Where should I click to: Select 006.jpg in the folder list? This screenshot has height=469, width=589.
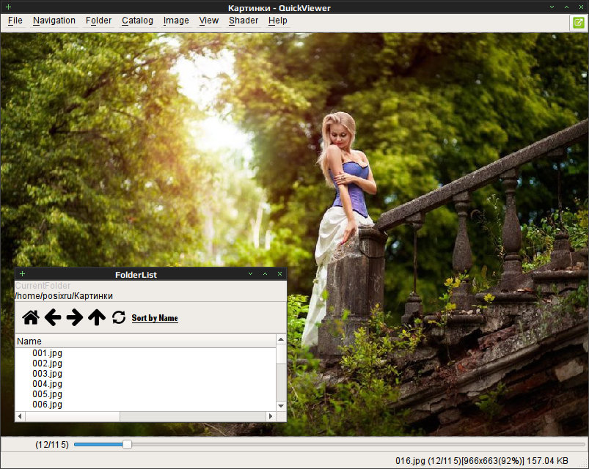47,405
